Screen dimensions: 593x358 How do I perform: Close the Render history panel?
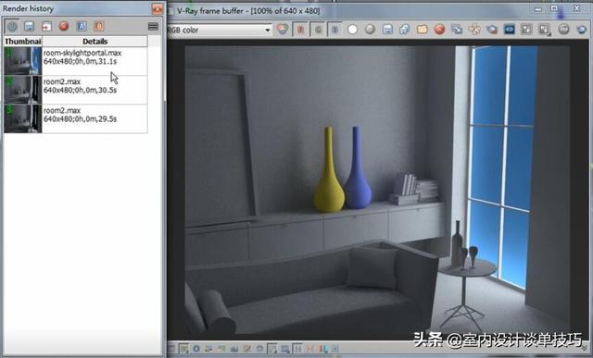(158, 8)
